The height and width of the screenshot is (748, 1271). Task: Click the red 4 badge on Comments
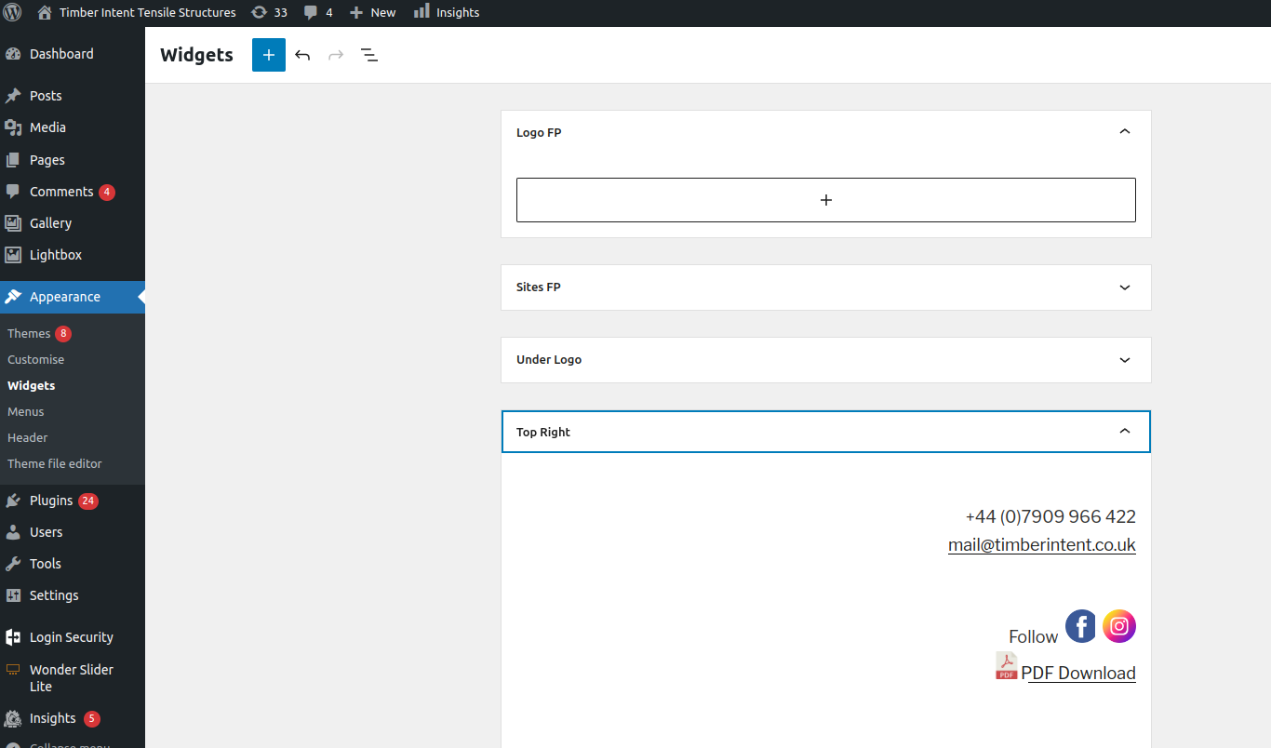tap(107, 192)
